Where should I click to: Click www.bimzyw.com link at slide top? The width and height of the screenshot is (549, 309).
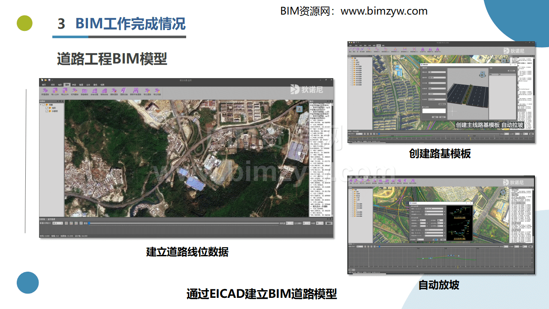384,11
